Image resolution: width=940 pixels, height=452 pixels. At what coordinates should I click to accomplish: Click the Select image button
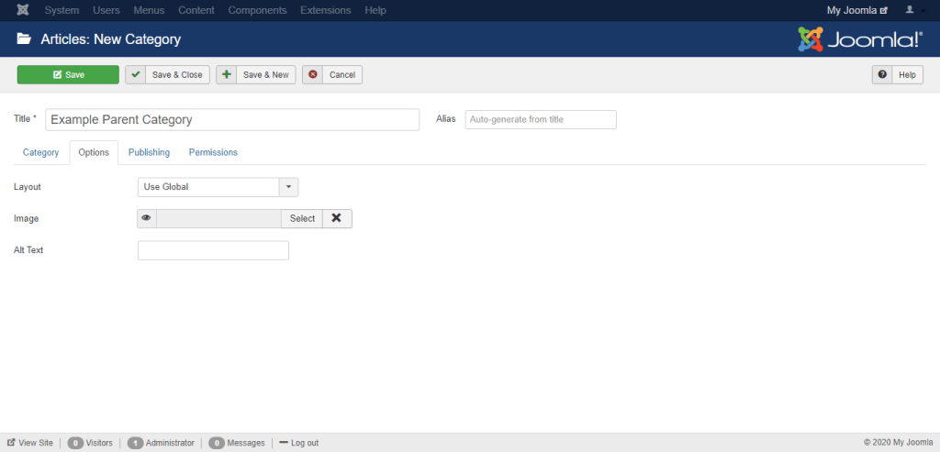[x=302, y=218]
